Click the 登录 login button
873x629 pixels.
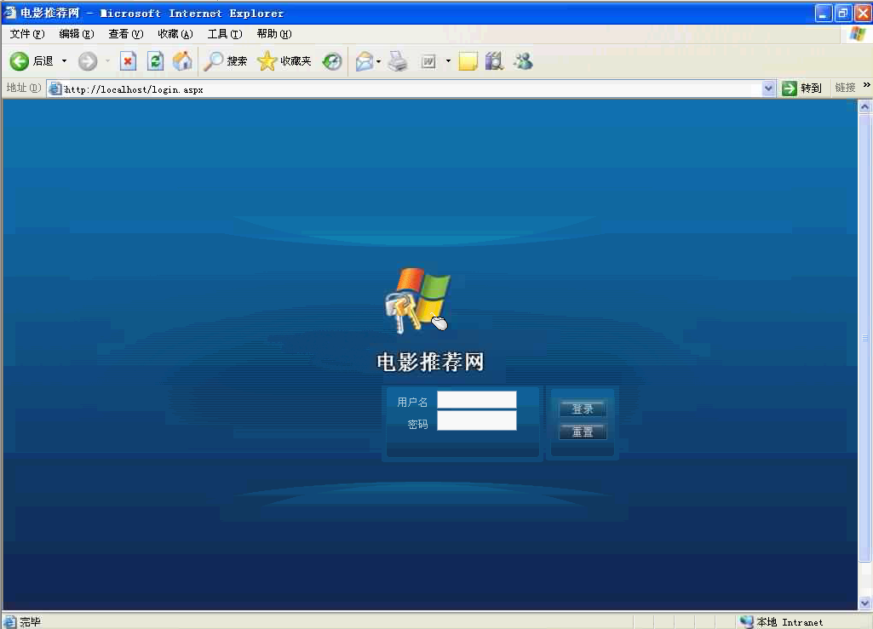[583, 409]
